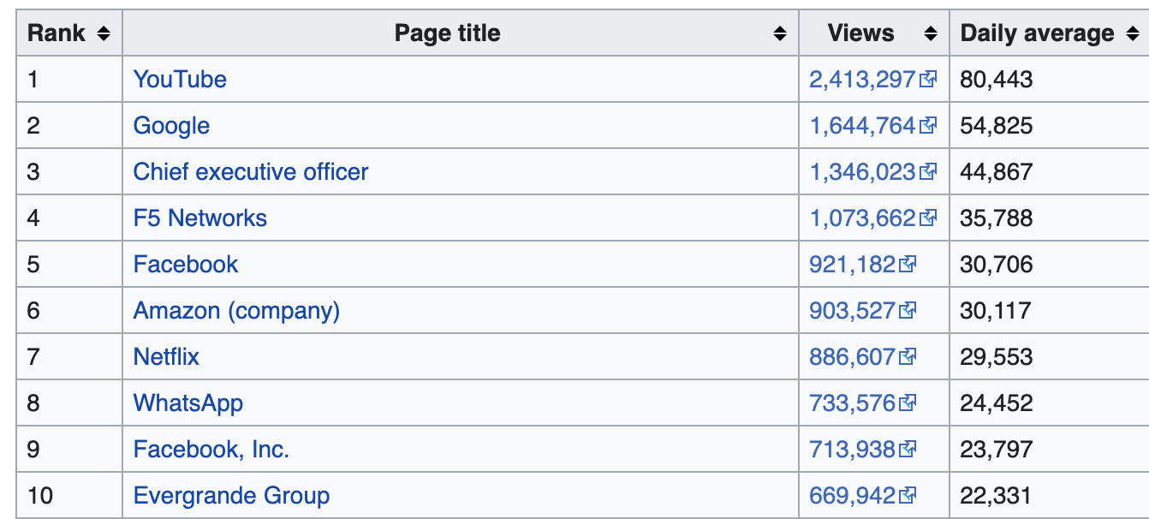
Task: Click external link icon beside 1,346,023 views
Action: coord(928,172)
